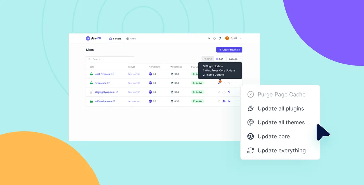Viewport: 364px width, 185px height.
Task: Click the SERVER column header
Action: [132, 67]
